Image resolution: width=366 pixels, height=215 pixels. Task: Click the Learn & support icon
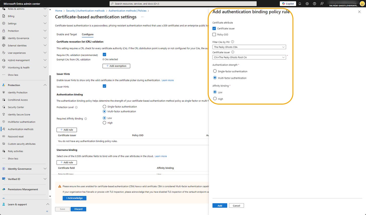click(x=4, y=204)
